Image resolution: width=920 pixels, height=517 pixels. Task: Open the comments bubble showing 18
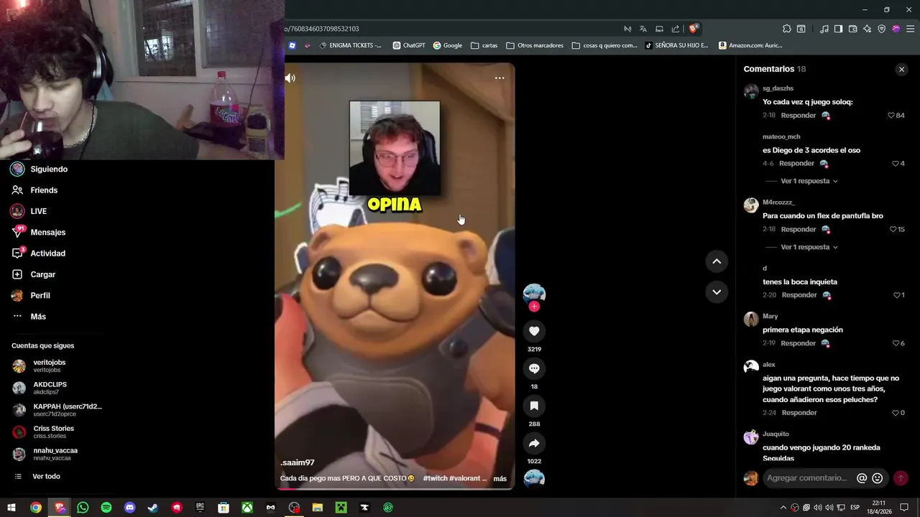coord(534,368)
